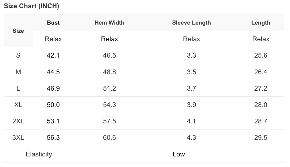Click the Sleeve Length column header
Viewport: 290px width, 167px height.
[x=191, y=23]
